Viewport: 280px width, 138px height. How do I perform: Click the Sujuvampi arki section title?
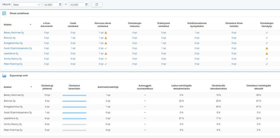coord(19,76)
